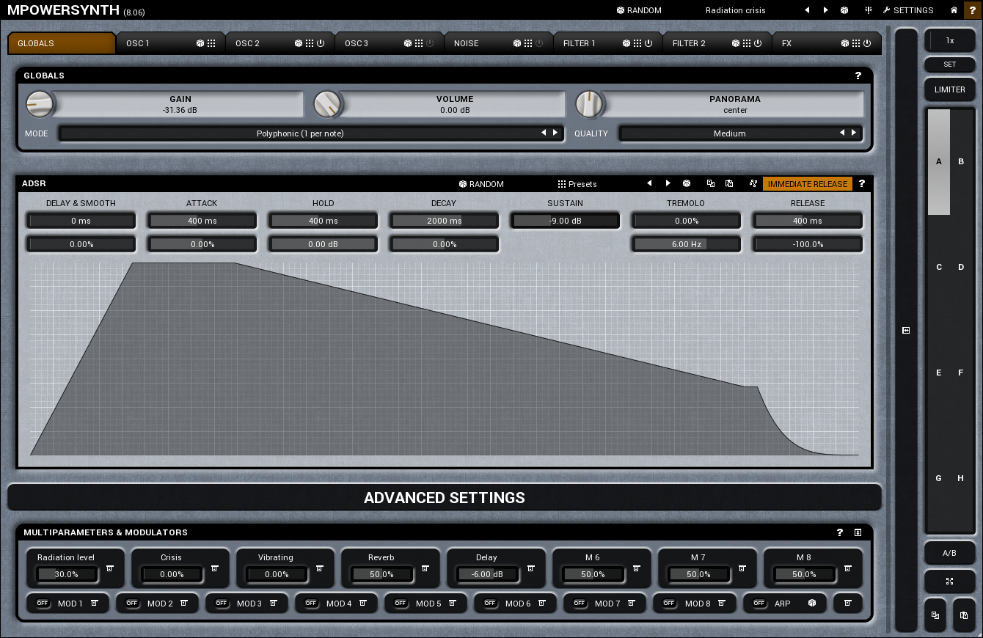Enable OSC 3 with its power button
Screen dimensions: 983x638
point(430,43)
